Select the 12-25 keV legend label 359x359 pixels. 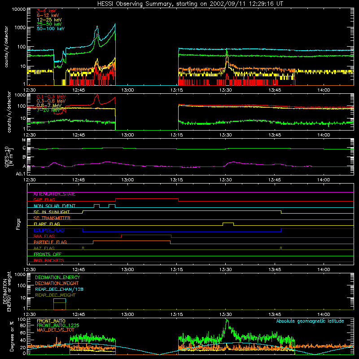[49, 20]
